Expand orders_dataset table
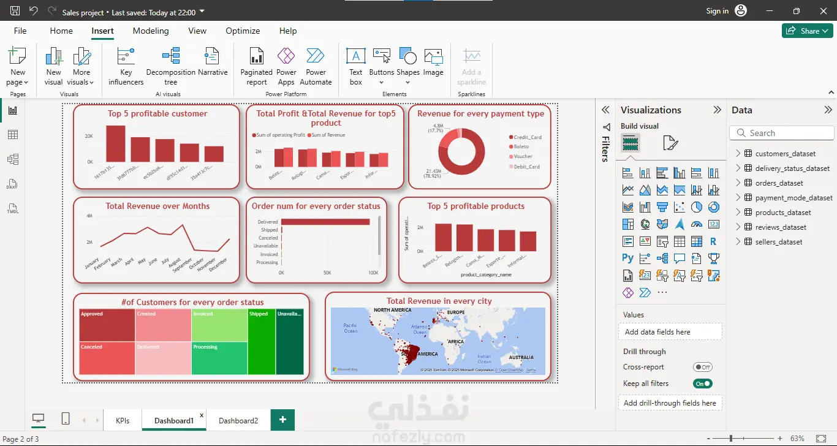 [738, 183]
